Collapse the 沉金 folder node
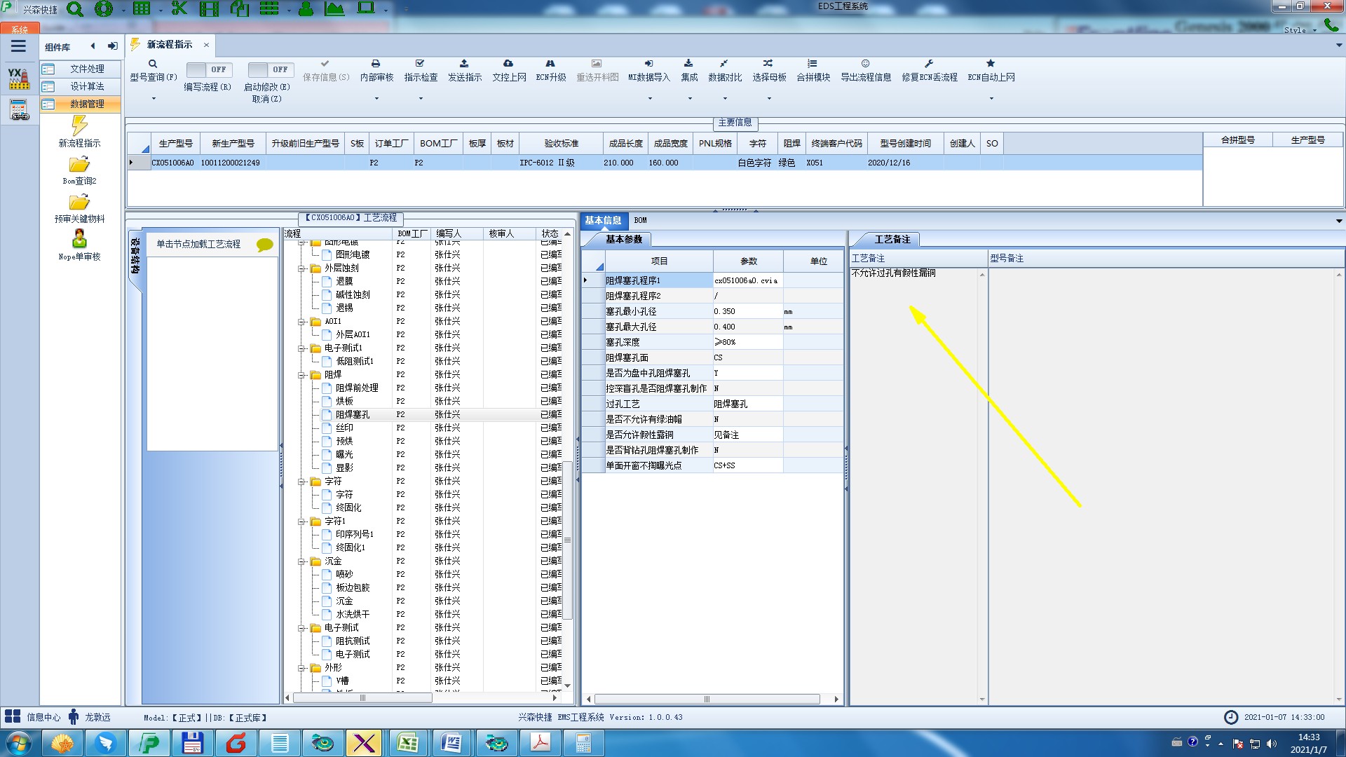 pos(302,561)
